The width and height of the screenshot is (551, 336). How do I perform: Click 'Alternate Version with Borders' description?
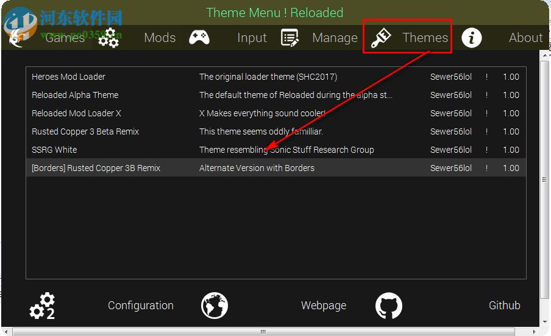click(x=257, y=168)
